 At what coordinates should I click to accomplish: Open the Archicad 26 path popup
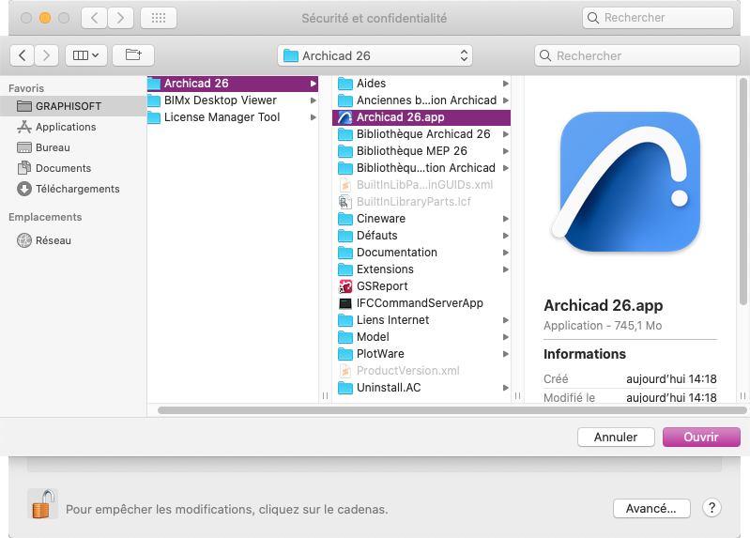pyautogui.click(x=375, y=55)
